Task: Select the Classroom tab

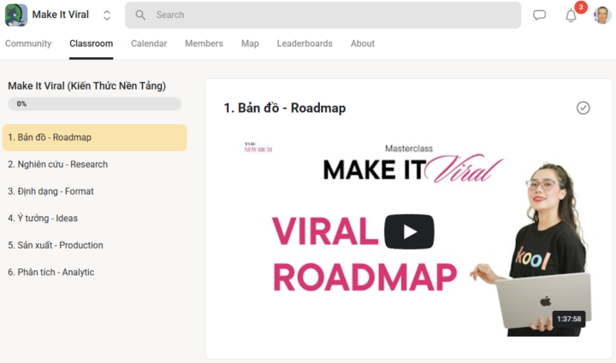Action: (92, 44)
